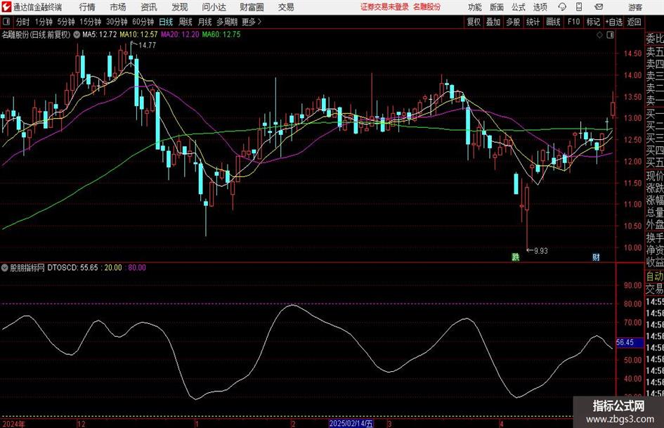Screen dimensions: 664x428
Task: Switch to 周线 period
Action: coord(185,22)
